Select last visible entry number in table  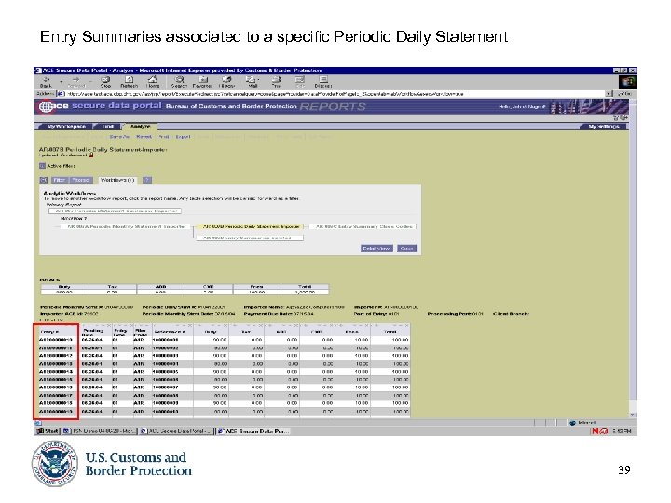coord(56,411)
